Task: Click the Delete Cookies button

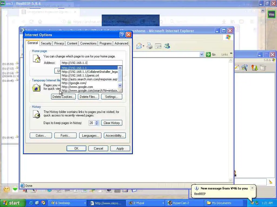Action: coord(63,97)
